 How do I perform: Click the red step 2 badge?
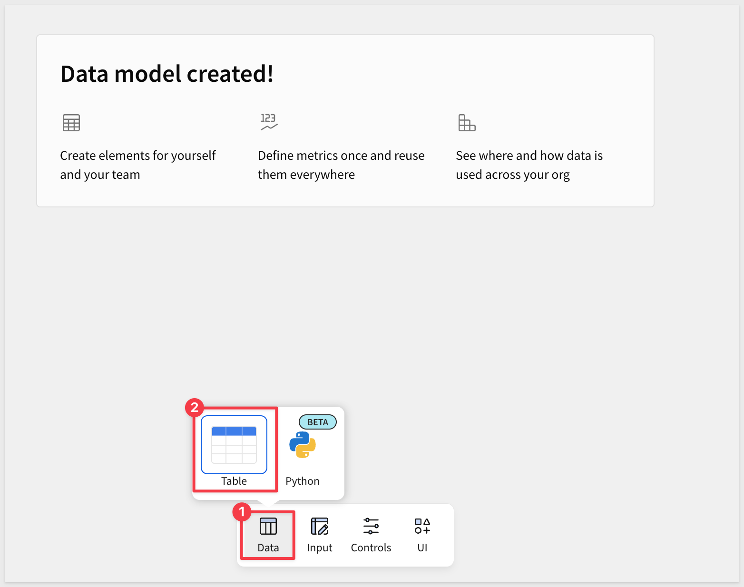click(195, 407)
